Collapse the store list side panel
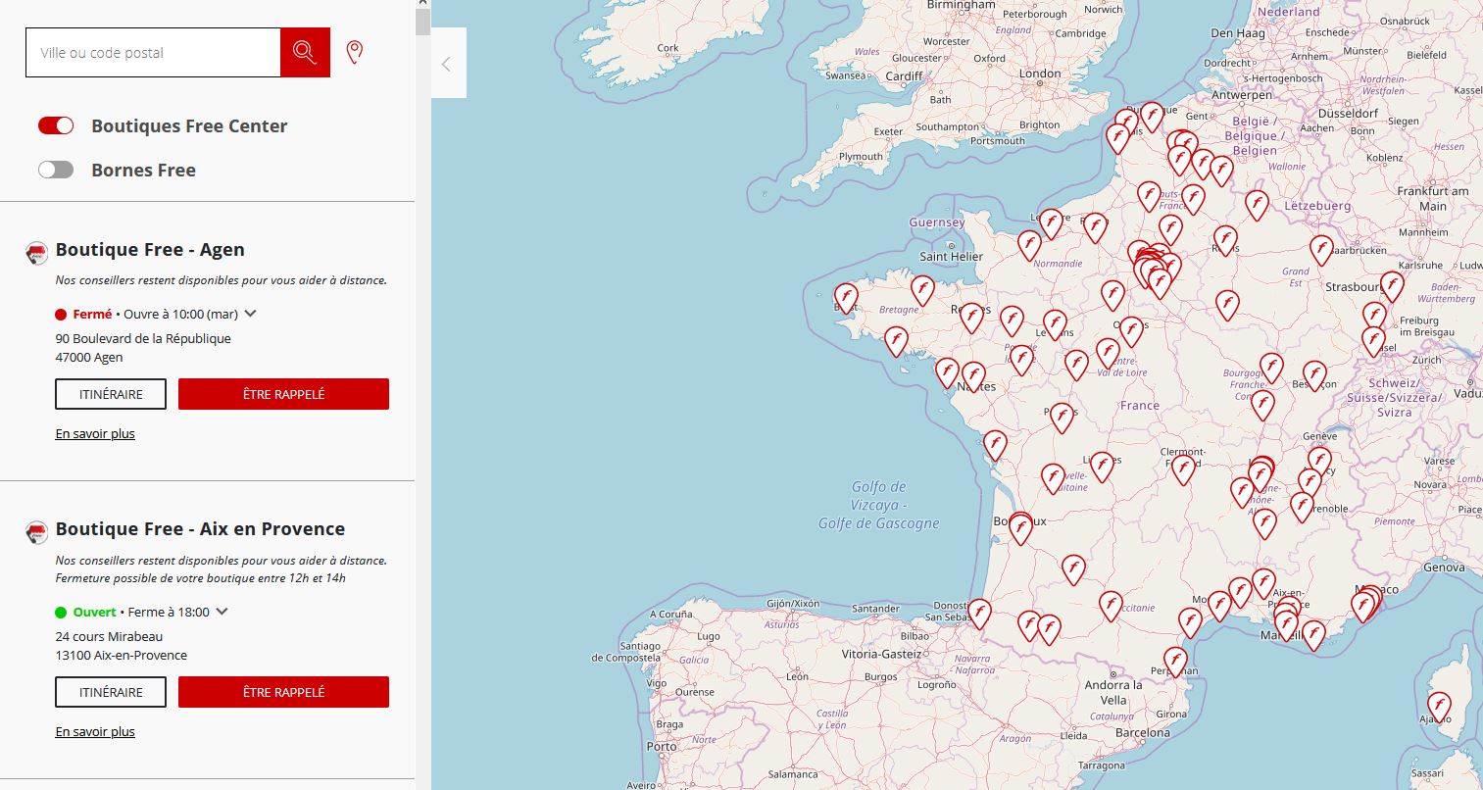The image size is (1483, 790). pos(447,65)
